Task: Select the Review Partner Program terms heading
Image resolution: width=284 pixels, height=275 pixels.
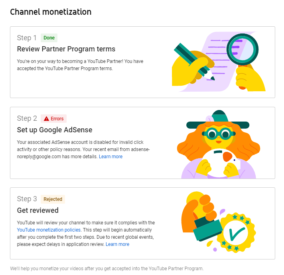Action: point(66,49)
